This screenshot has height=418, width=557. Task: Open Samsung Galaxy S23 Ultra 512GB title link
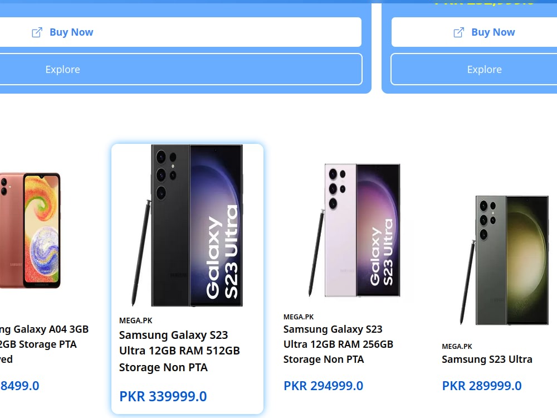pyautogui.click(x=179, y=351)
